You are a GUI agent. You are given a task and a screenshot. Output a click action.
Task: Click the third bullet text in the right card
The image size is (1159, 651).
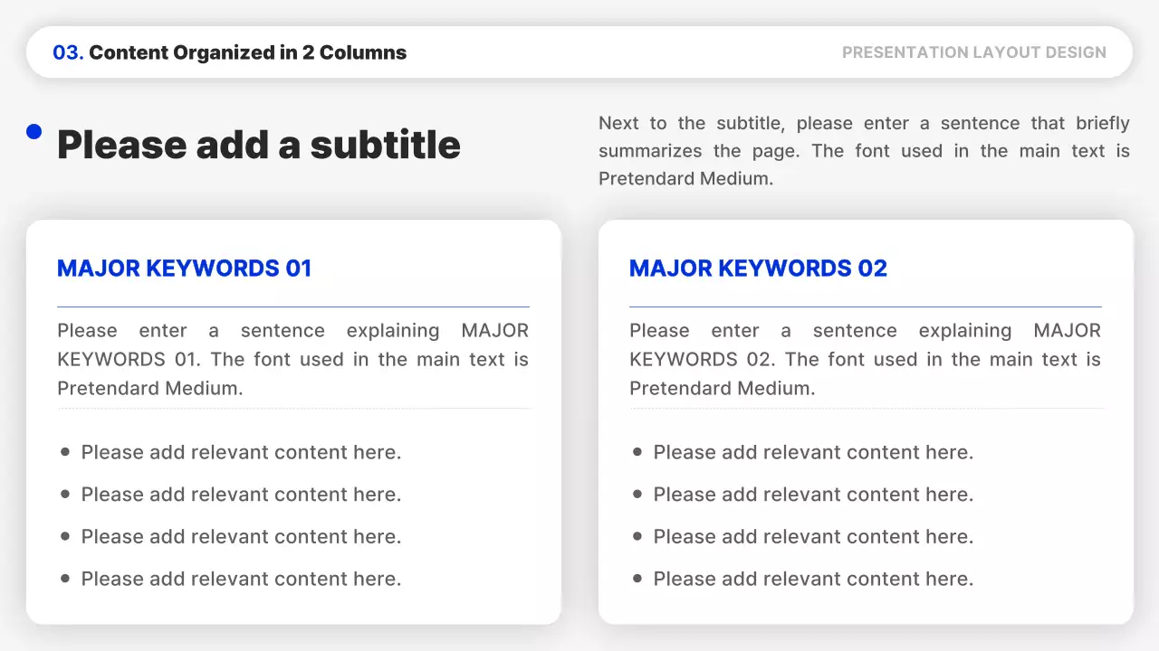point(813,537)
